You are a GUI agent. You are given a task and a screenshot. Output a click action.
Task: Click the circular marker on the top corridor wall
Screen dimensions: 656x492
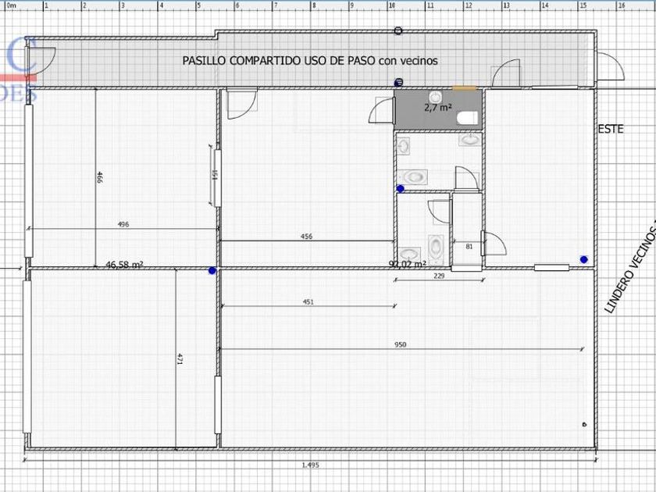point(398,31)
